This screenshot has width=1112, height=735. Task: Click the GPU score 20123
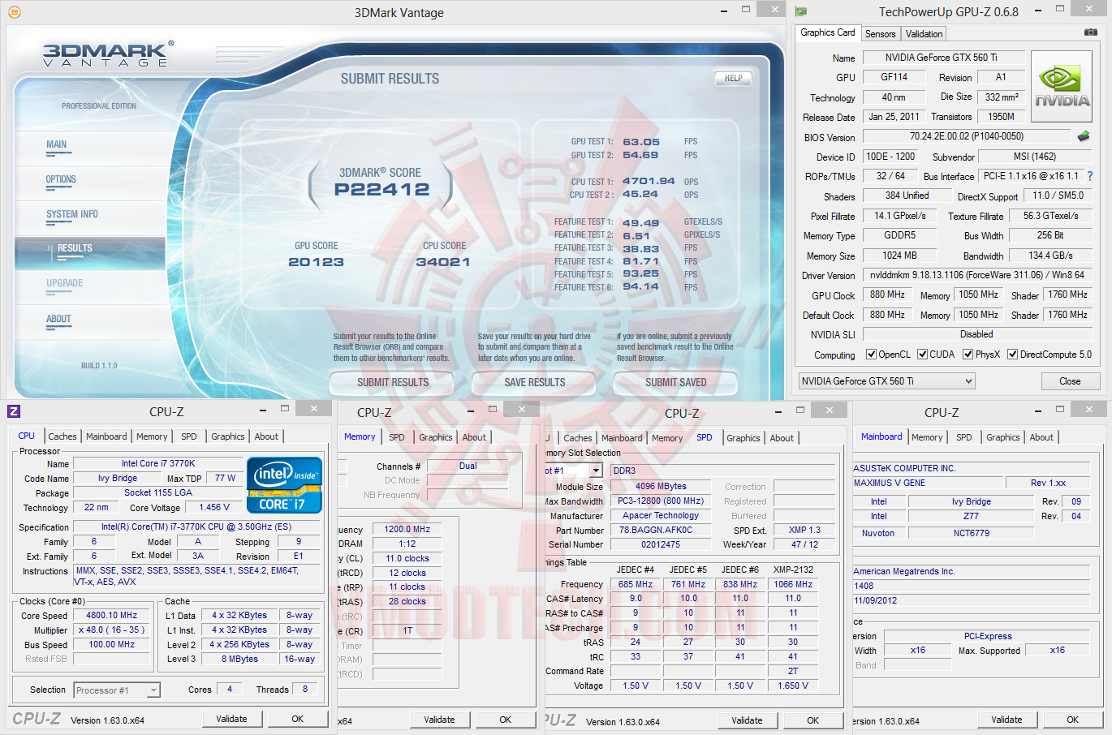(x=316, y=261)
